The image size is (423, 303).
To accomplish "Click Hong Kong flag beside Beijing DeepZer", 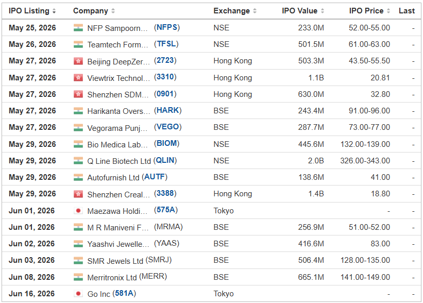I will [x=78, y=61].
